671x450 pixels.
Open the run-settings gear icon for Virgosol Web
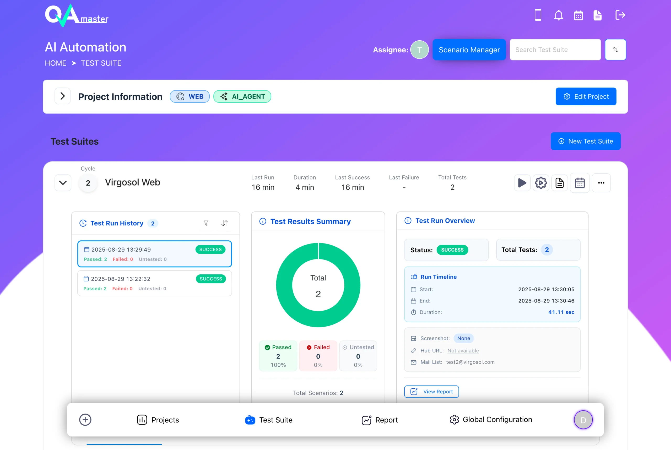[x=541, y=183]
